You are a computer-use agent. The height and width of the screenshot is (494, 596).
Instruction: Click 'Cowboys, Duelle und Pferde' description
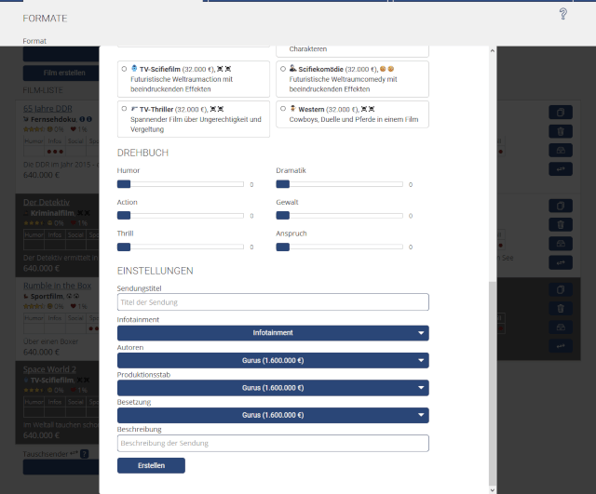tap(354, 119)
